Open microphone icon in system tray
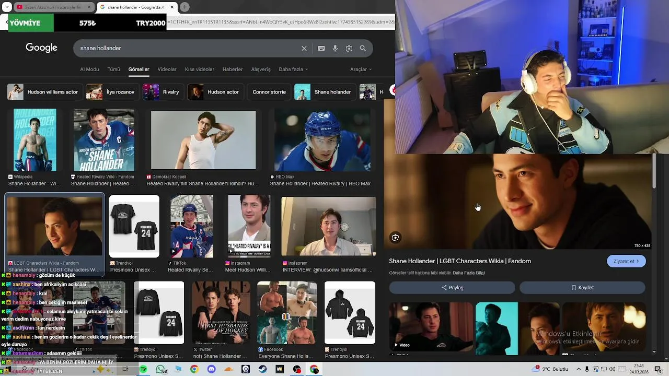The image size is (669, 376). coord(587,369)
